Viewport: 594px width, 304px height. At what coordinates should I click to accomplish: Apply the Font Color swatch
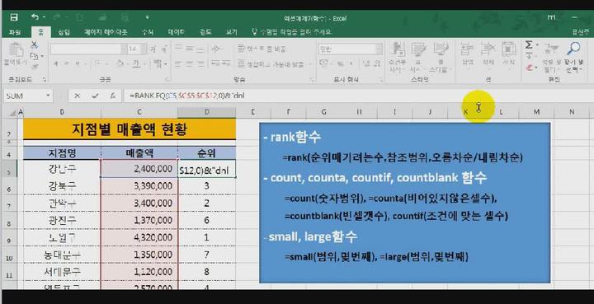(x=135, y=63)
